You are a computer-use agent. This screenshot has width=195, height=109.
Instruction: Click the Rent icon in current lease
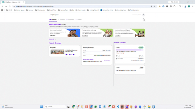(x=116, y=56)
